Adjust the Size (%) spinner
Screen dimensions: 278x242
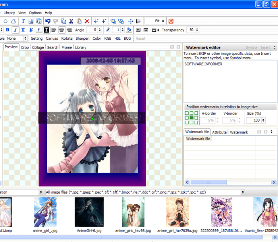coord(263,120)
